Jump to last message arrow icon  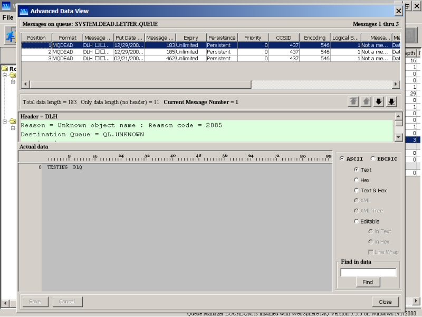[x=391, y=102]
